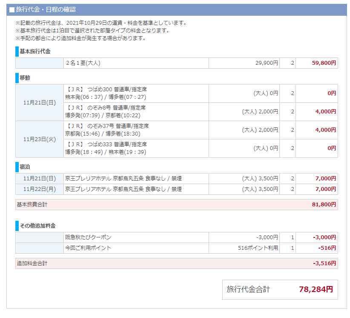Select the 2名1室(大人) row label
The width and height of the screenshot is (350, 318).
83,63
